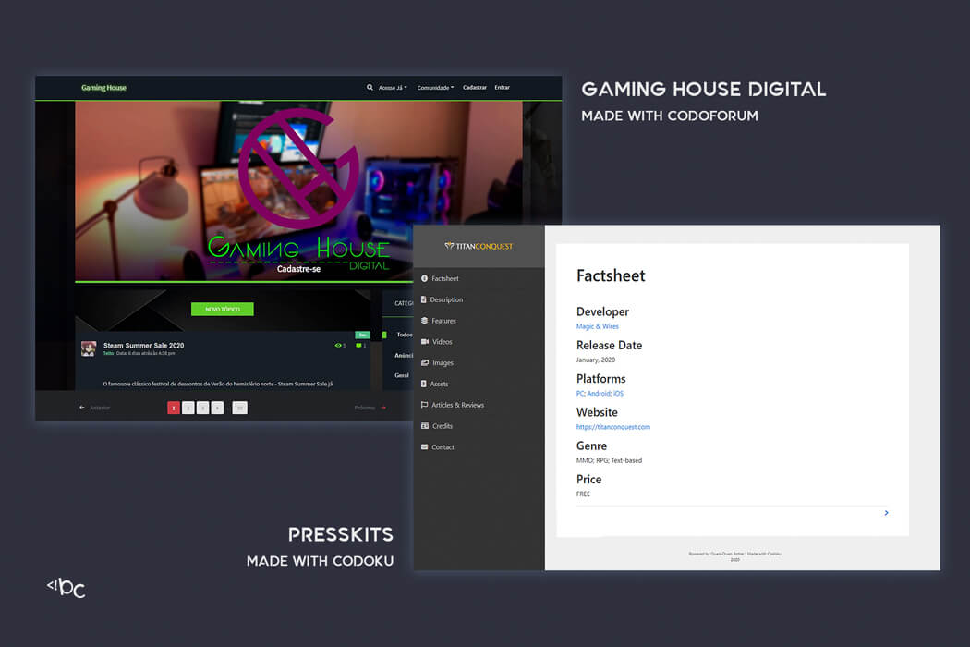Click the red page 1 pagination button

(174, 408)
